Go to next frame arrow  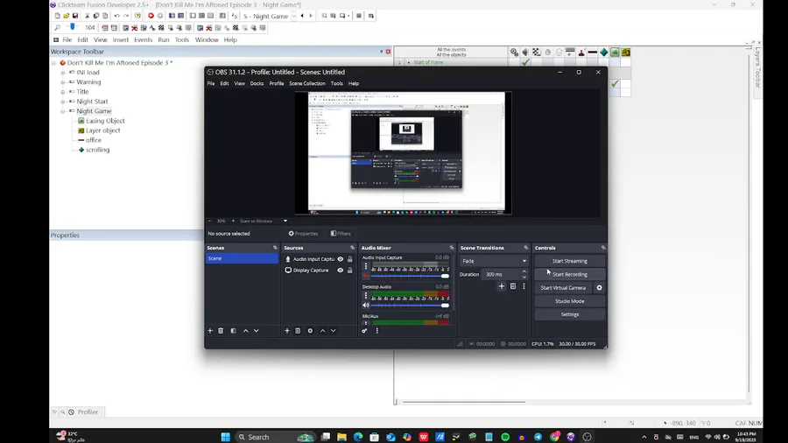(311, 16)
